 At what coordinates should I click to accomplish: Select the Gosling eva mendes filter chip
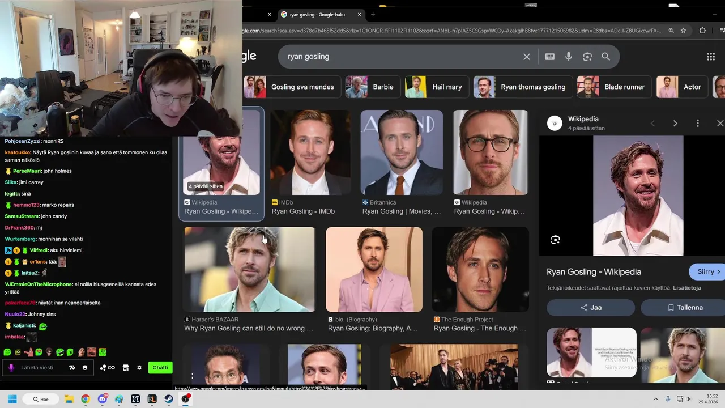292,87
